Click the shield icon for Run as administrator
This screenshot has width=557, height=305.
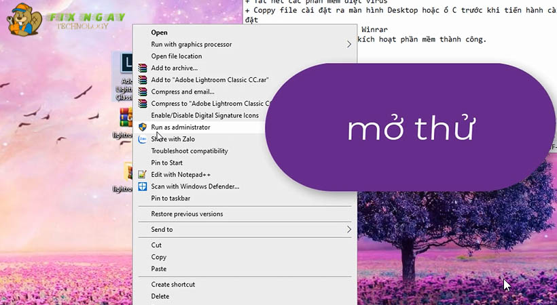click(x=143, y=127)
